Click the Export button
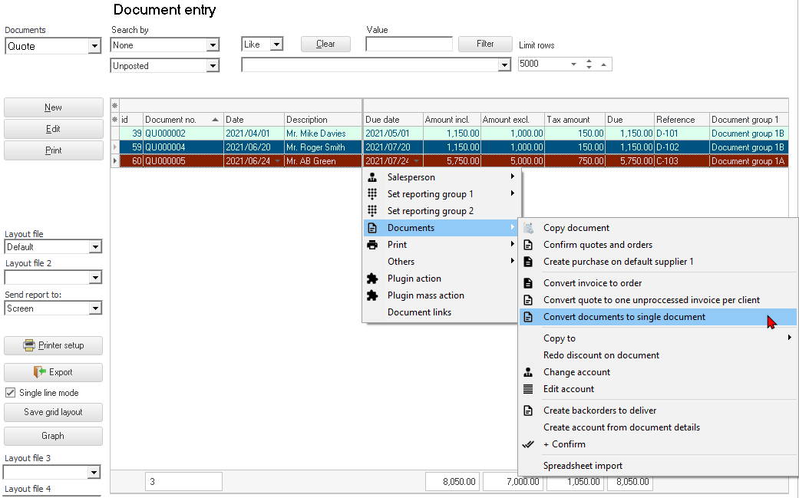The width and height of the screenshot is (799, 498). click(x=53, y=372)
